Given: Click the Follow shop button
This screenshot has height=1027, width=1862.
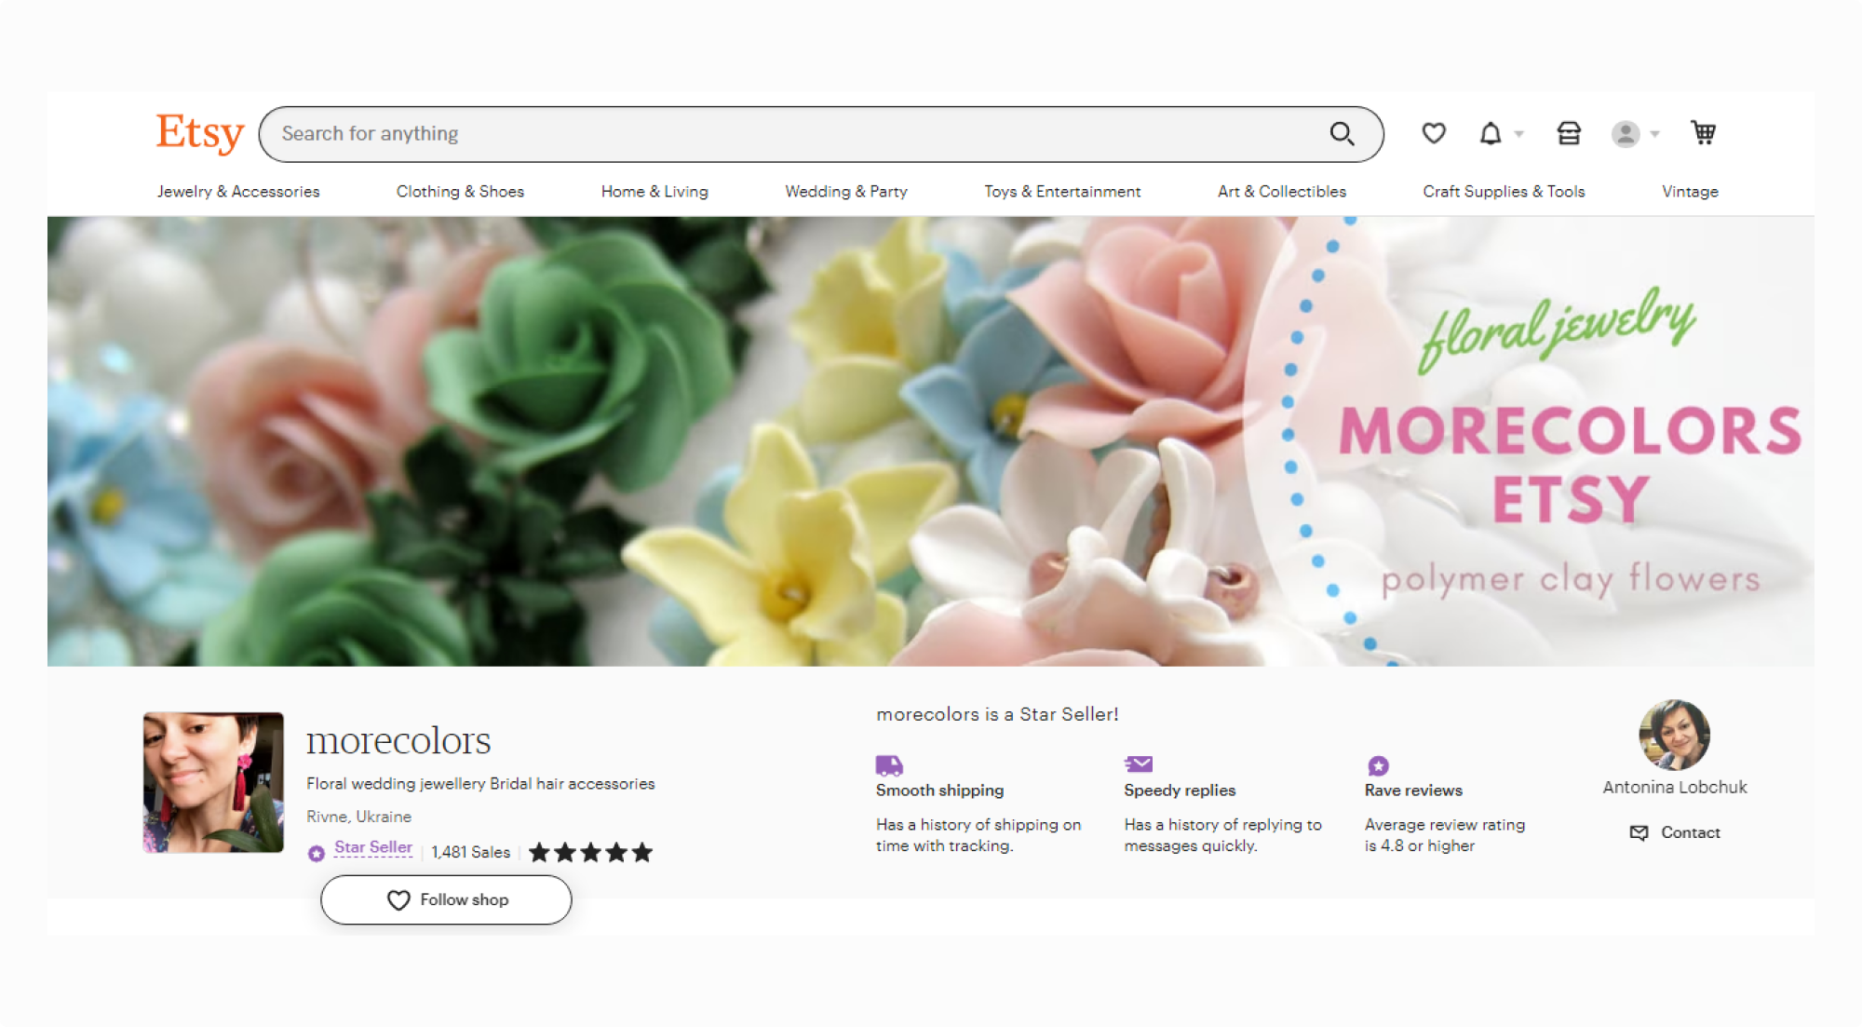Looking at the screenshot, I should (446, 899).
